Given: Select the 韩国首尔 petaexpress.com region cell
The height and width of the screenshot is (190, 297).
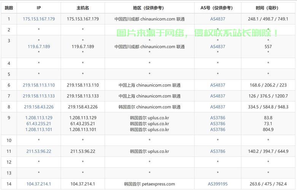Looking at the screenshot, I should tap(149, 184).
